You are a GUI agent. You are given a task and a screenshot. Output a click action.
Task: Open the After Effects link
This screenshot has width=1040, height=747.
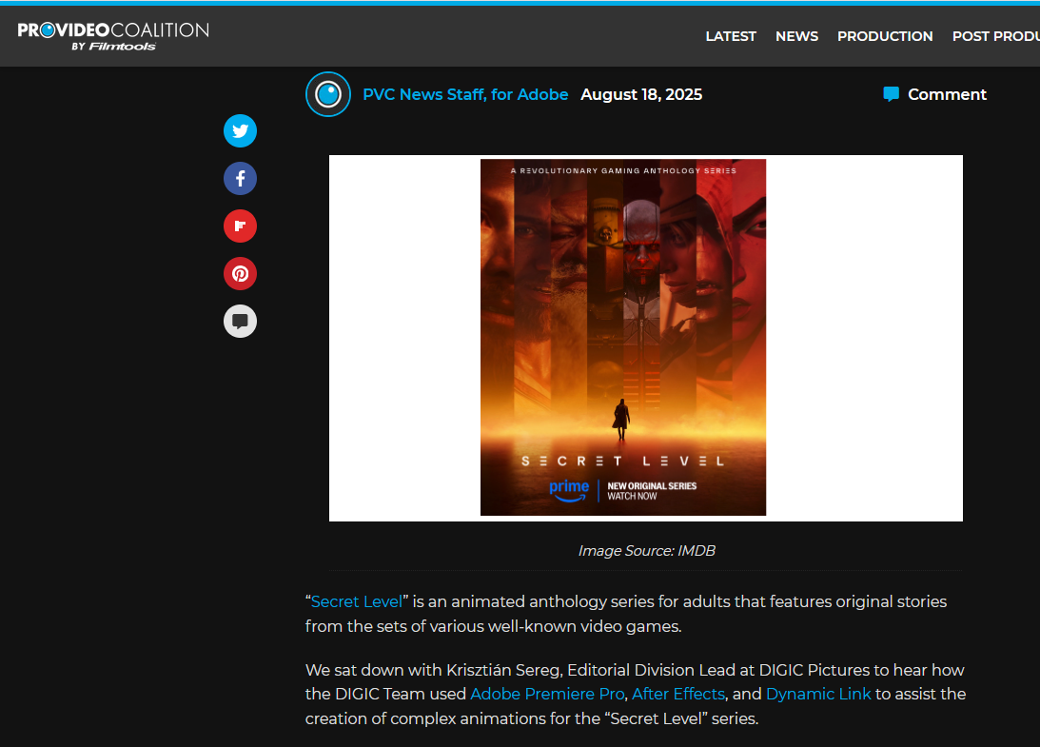pos(678,694)
